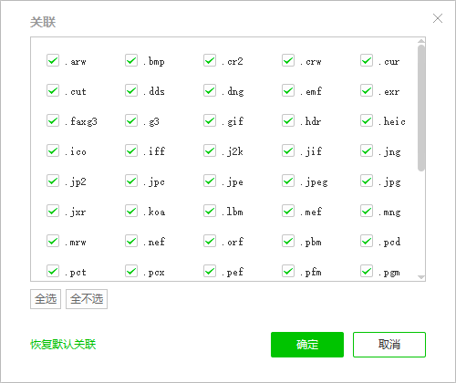456x383 pixels.
Task: Toggle the .jpe checkbox
Action: pos(210,181)
